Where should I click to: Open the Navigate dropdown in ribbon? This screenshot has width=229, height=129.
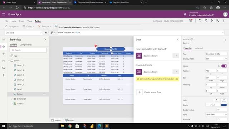click(x=12, y=27)
